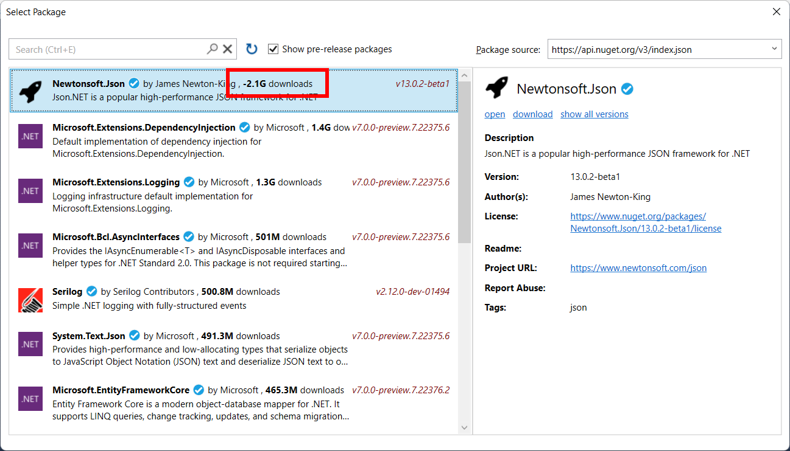Click verified badge next to Microsoft.Extensions.Logging
This screenshot has width=790, height=451.
pyautogui.click(x=189, y=182)
